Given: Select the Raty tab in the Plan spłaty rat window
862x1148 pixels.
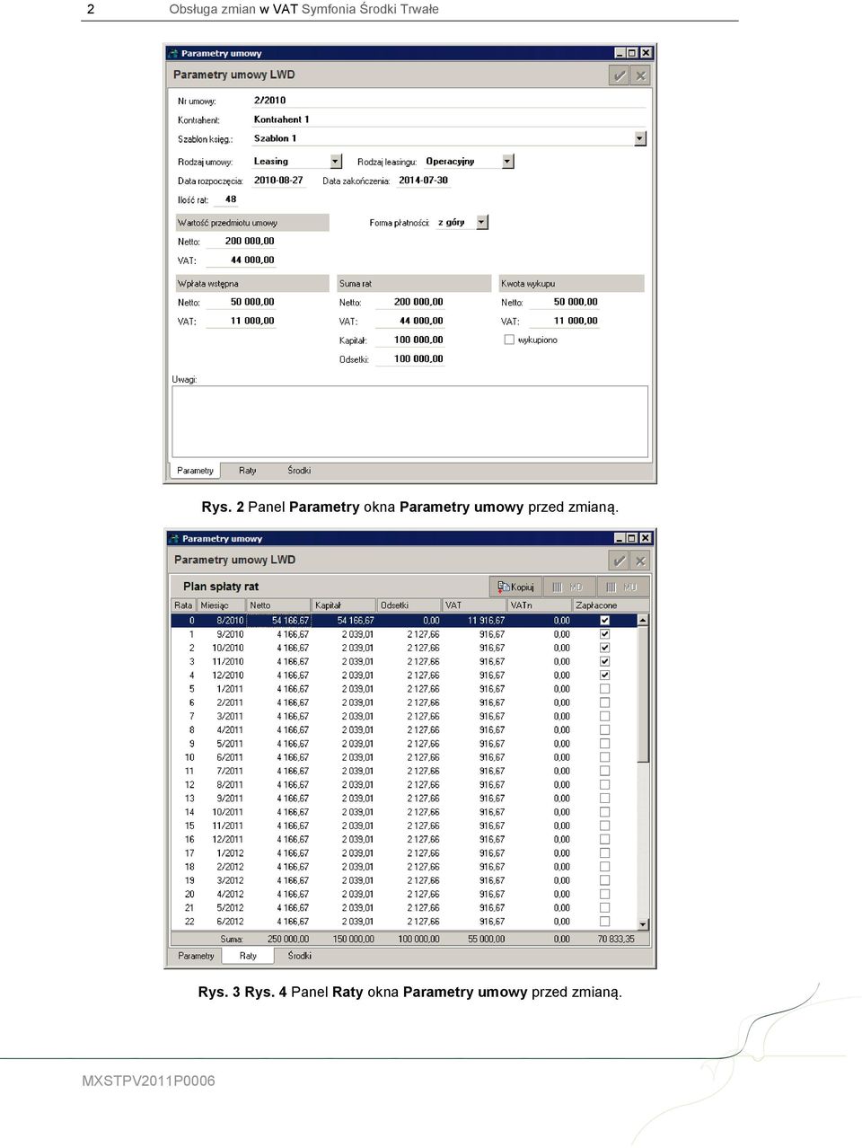Looking at the screenshot, I should pyautogui.click(x=248, y=956).
